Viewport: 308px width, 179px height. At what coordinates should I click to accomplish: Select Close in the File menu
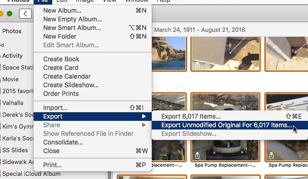click(93, 151)
